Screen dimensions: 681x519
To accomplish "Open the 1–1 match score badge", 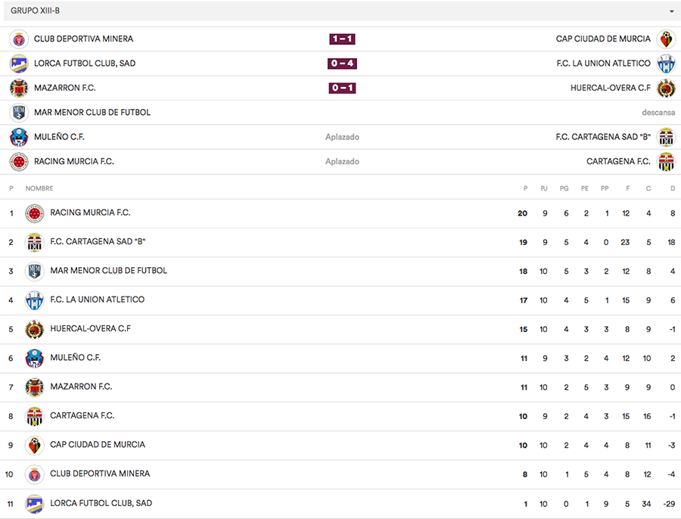I will [342, 39].
